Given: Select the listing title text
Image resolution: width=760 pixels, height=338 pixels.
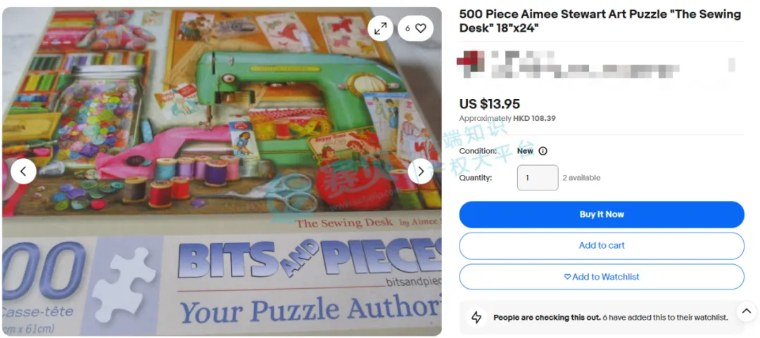Looking at the screenshot, I should (600, 21).
